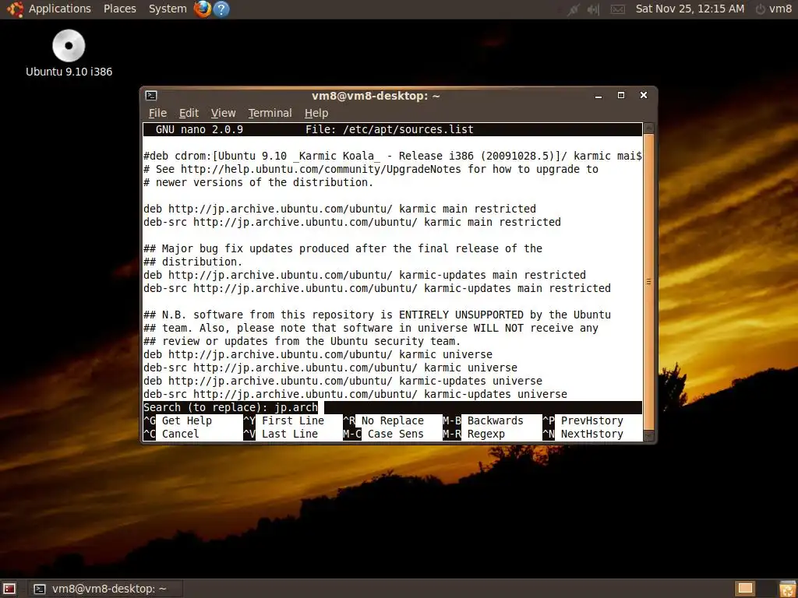Click the workspace switcher in bottom panel

point(746,589)
